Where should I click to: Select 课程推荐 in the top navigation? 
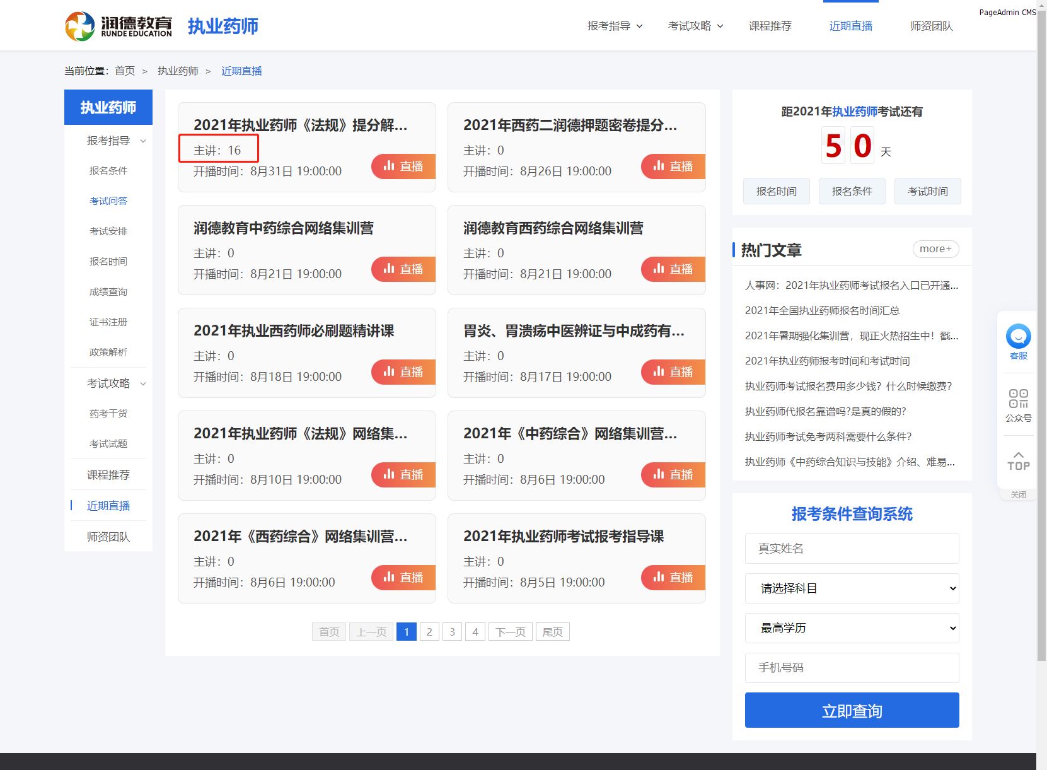pos(770,26)
